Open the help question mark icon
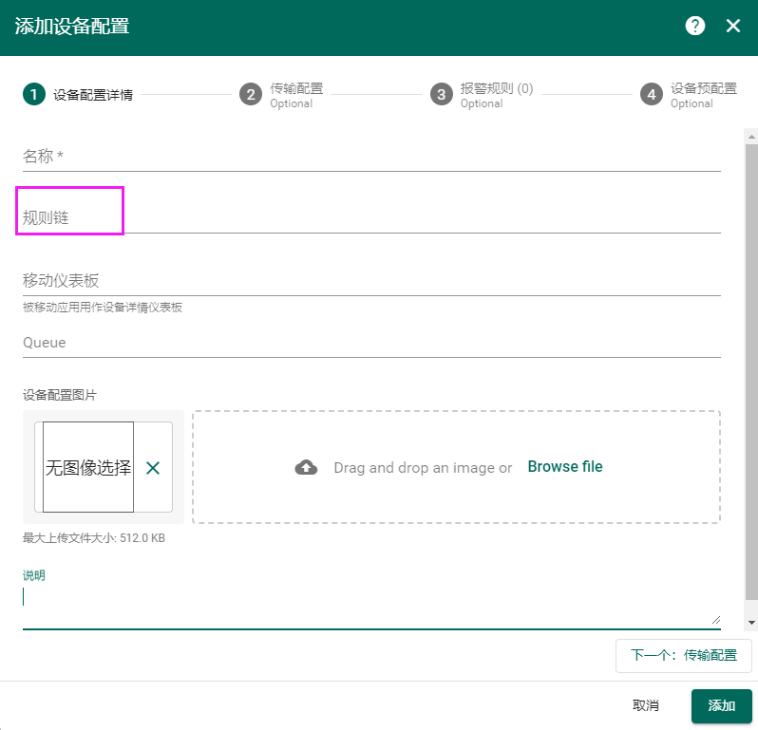The height and width of the screenshot is (730, 758). tap(694, 26)
